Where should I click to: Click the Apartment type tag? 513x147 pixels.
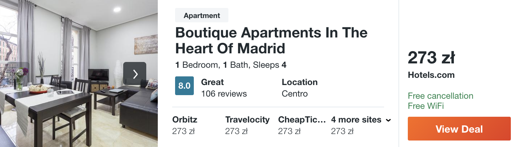pos(202,15)
